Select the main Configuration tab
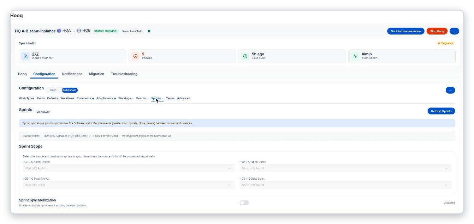The width and height of the screenshot is (474, 224). [x=44, y=74]
